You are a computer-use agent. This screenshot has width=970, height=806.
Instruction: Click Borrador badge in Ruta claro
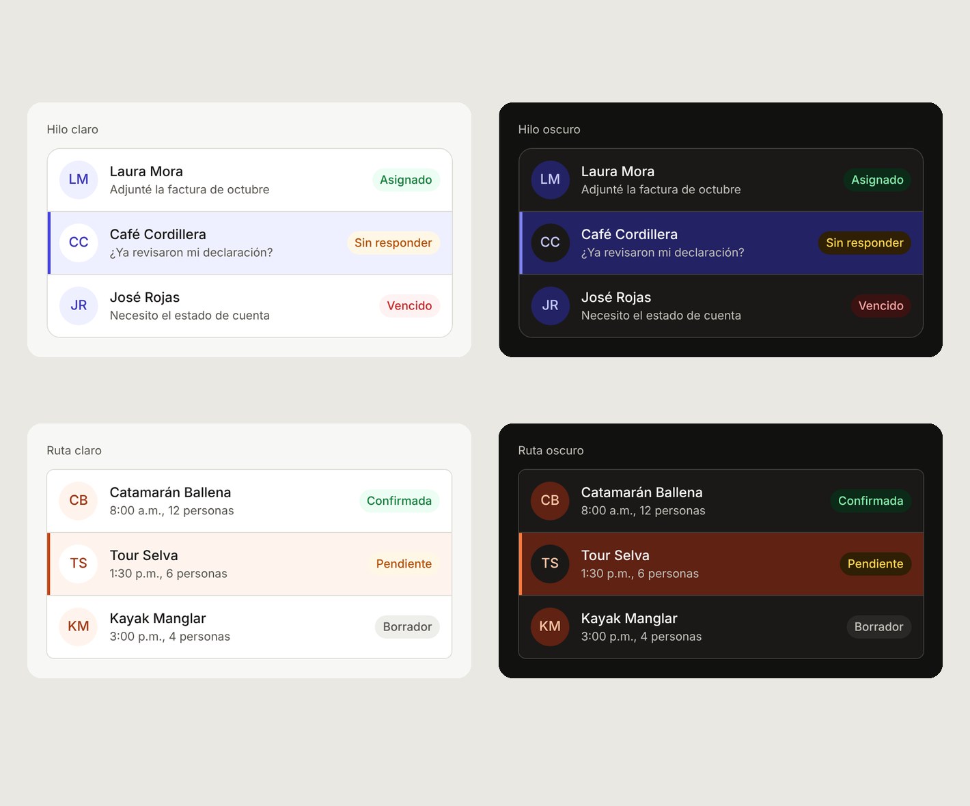pyautogui.click(x=407, y=626)
